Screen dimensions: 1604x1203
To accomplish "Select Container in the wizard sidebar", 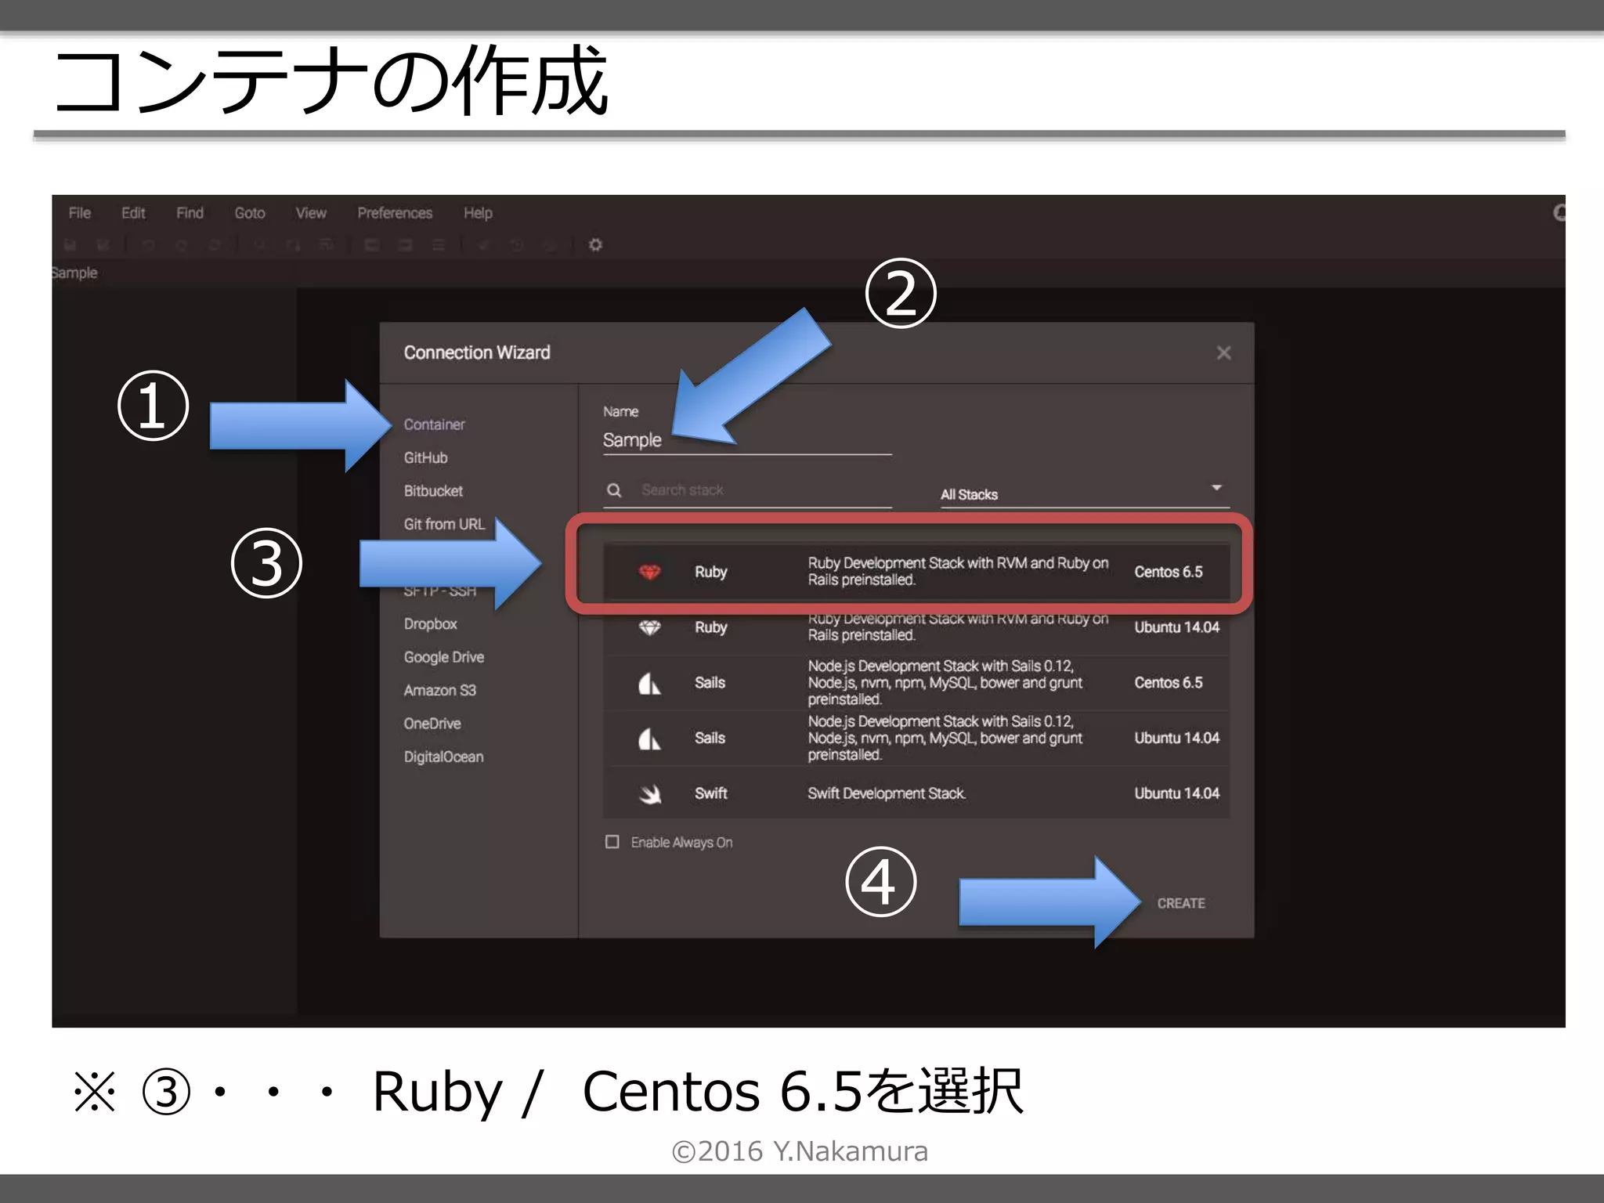I will point(435,424).
